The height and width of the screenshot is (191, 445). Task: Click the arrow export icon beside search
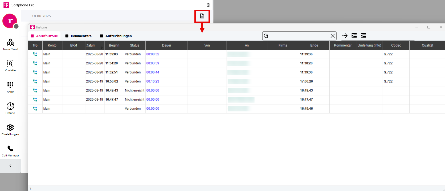(345, 36)
